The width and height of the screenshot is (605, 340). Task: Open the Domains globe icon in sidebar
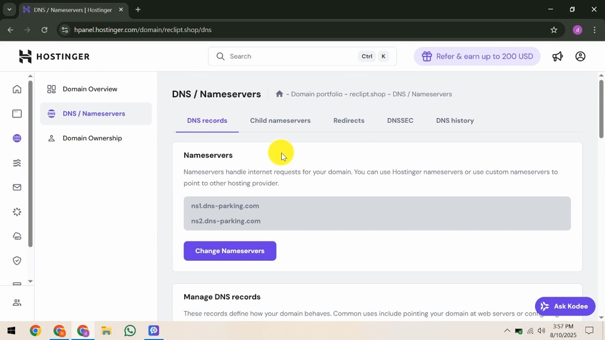click(17, 138)
